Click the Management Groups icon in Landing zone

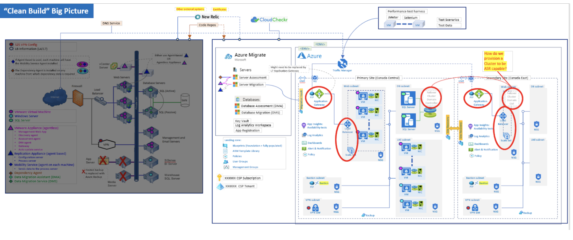226,167
